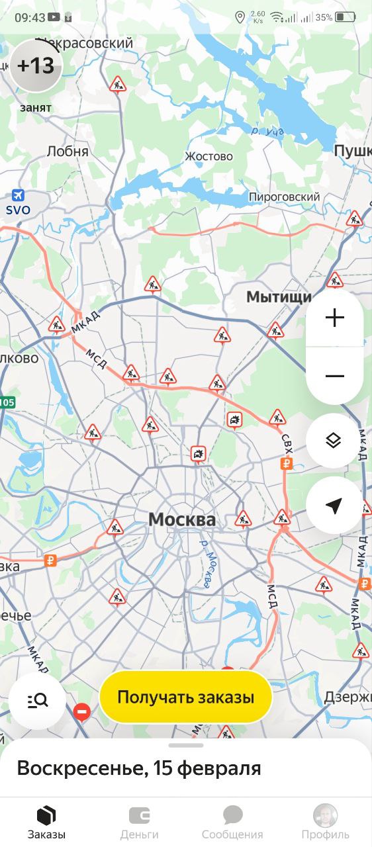
Task: Zoom out the map with minus button
Action: (x=335, y=376)
